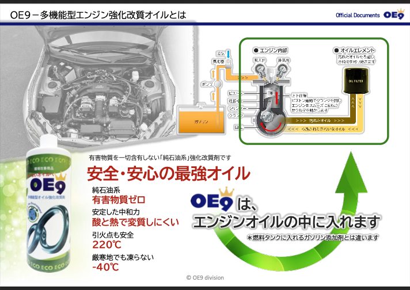Click the '厳寒地でも凍らない' label
This screenshot has height=290, width=410.
[123, 257]
